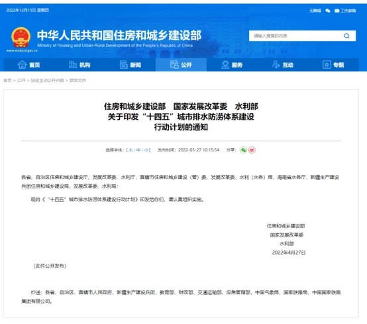The width and height of the screenshot is (367, 324).
Task: Click the article title heading
Action: point(181,116)
